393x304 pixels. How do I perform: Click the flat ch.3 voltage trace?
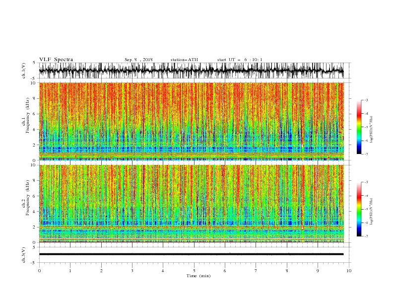[x=191, y=254]
